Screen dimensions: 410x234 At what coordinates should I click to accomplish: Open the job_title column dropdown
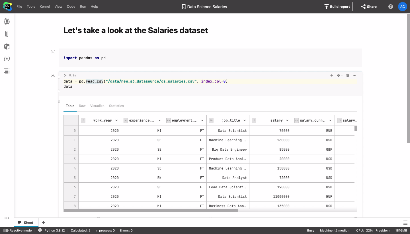pos(245,120)
